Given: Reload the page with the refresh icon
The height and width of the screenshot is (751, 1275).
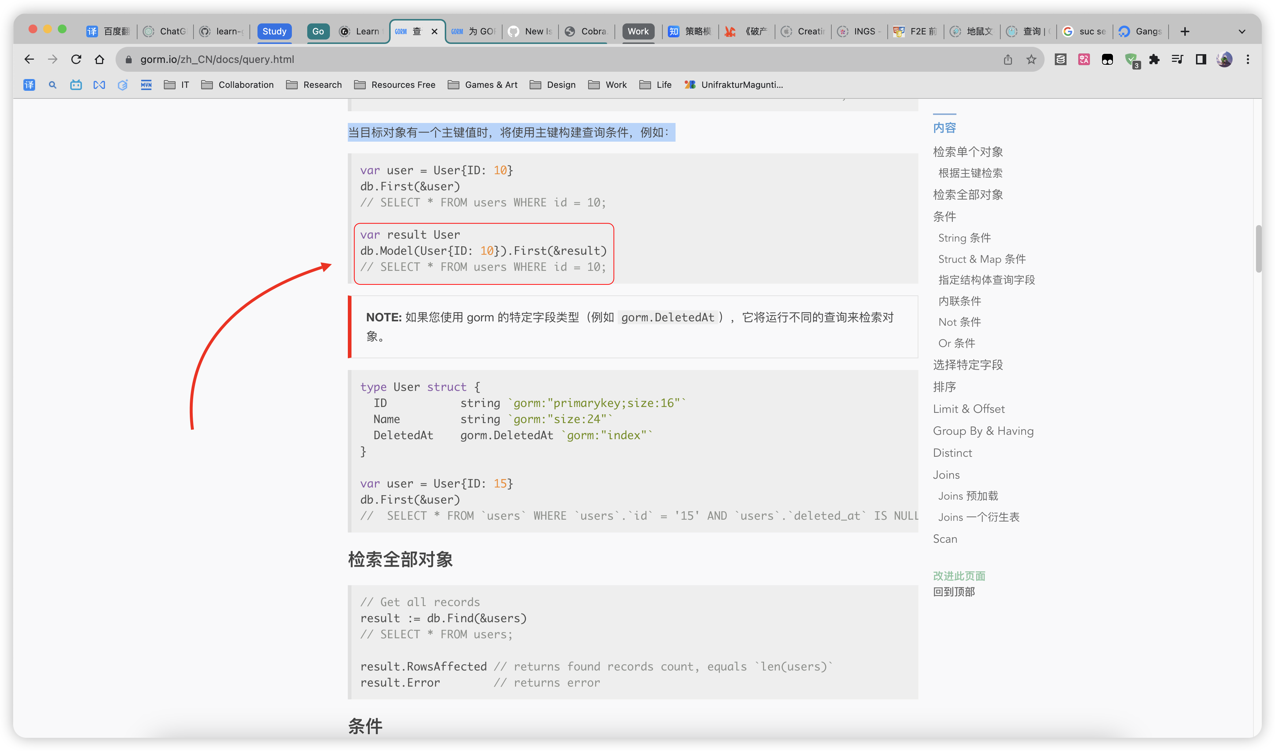Looking at the screenshot, I should [x=76, y=59].
